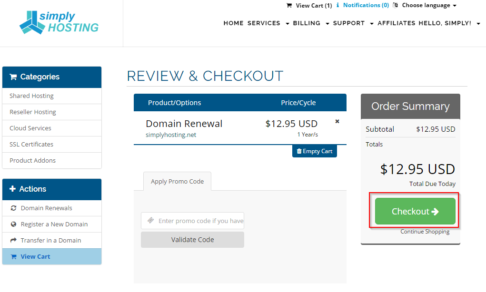The height and width of the screenshot is (292, 486).
Task: Click the $12.95 USD price in cart row
Action: [291, 124]
